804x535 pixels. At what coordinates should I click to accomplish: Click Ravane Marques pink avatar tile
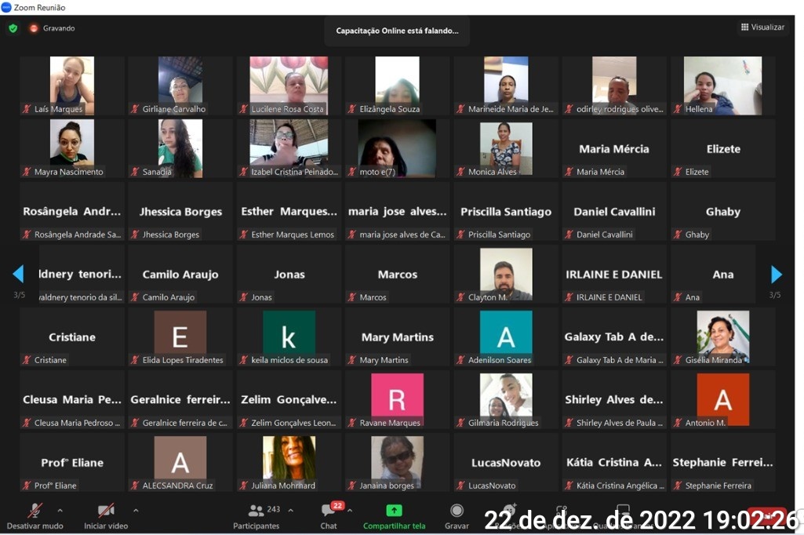coord(397,399)
